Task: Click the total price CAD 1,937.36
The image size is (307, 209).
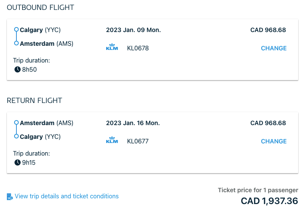Action: (270, 201)
